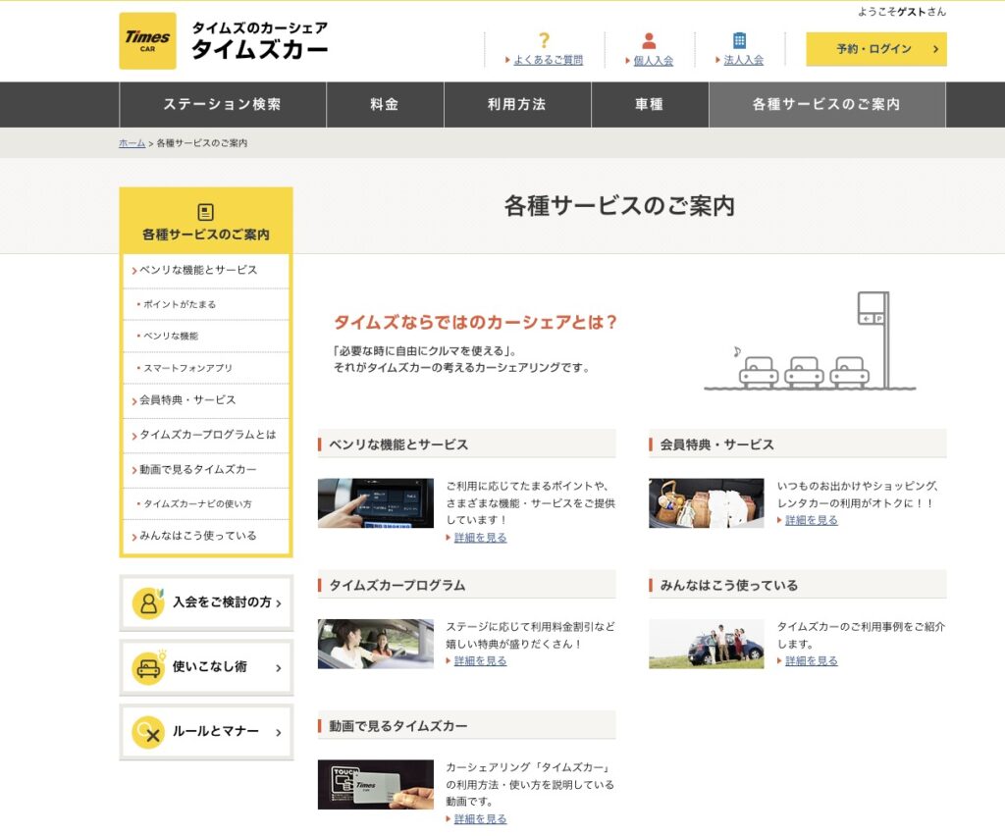The width and height of the screenshot is (1005, 836).
Task: Open ベンリな機能 sidebar sub-item
Action: (206, 336)
